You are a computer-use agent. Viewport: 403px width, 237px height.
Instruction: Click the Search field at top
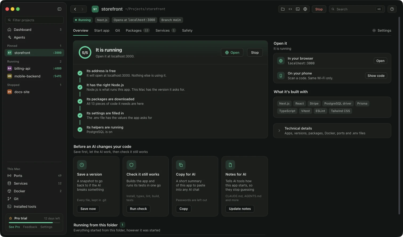click(357, 9)
